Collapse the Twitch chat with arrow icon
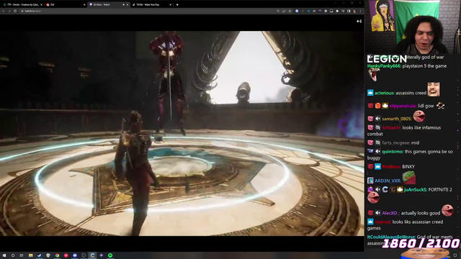Viewport: 461px width, 259px height. [359, 21]
